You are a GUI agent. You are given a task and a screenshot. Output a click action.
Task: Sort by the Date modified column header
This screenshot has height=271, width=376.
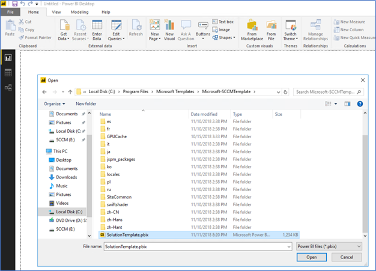click(204, 114)
